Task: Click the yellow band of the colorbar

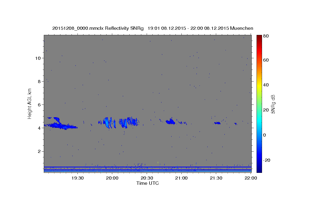Action: [259, 85]
